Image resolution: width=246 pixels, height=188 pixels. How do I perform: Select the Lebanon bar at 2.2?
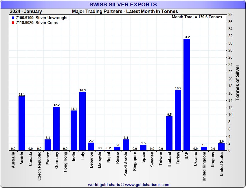point(91,147)
